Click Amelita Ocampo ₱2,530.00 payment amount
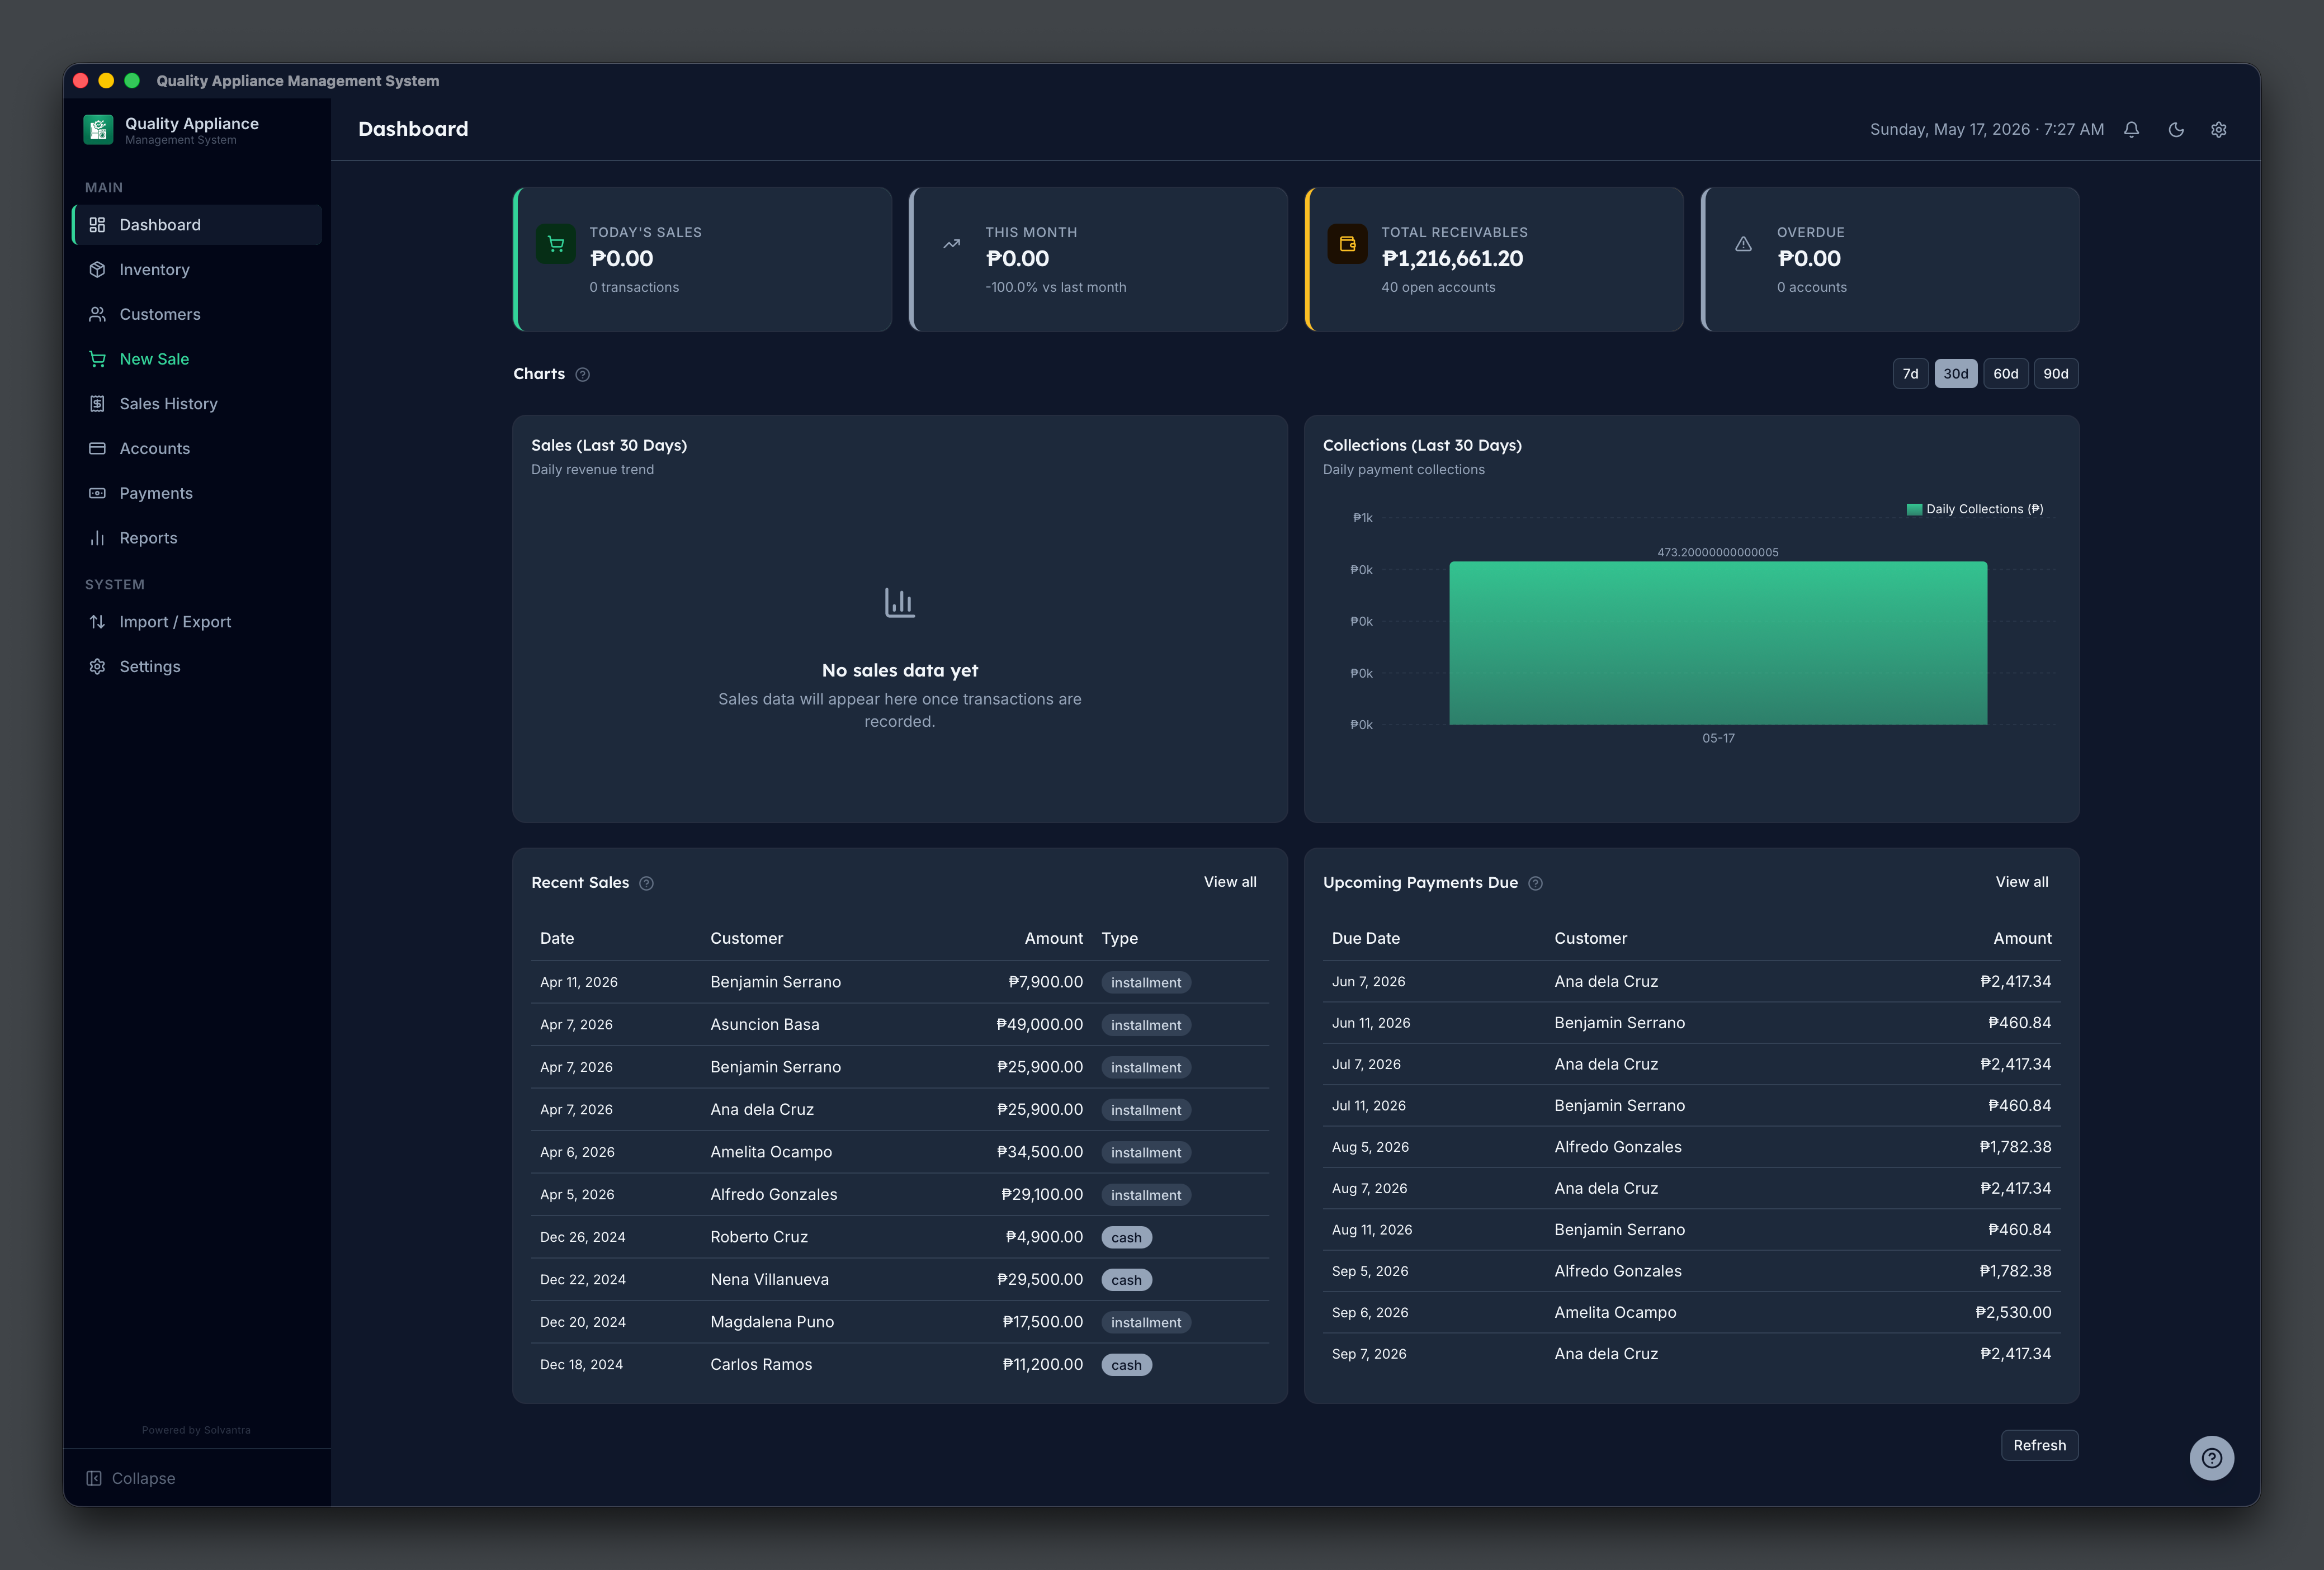 (x=2013, y=1313)
